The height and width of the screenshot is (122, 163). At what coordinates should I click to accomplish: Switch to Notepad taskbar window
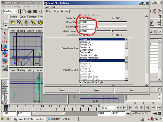(62, 119)
